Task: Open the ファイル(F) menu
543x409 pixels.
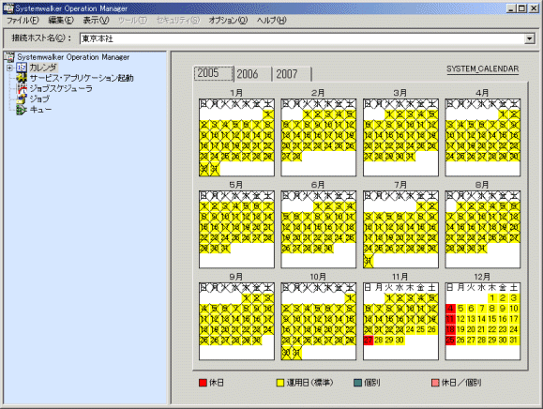Action: point(23,21)
